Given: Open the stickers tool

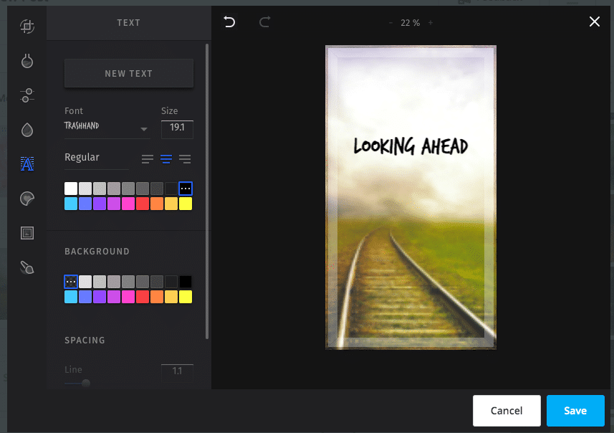Looking at the screenshot, I should pyautogui.click(x=27, y=199).
